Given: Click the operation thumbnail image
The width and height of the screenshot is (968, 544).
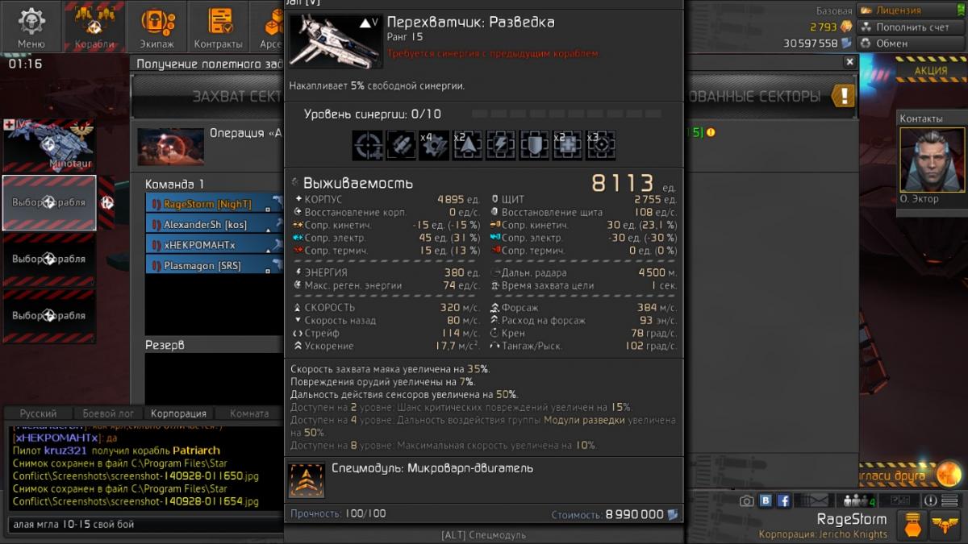Looking at the screenshot, I should pos(170,147).
